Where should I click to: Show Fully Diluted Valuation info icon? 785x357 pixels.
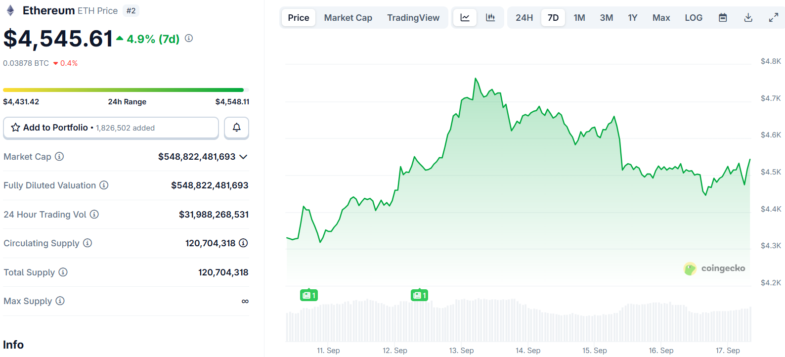(x=104, y=185)
